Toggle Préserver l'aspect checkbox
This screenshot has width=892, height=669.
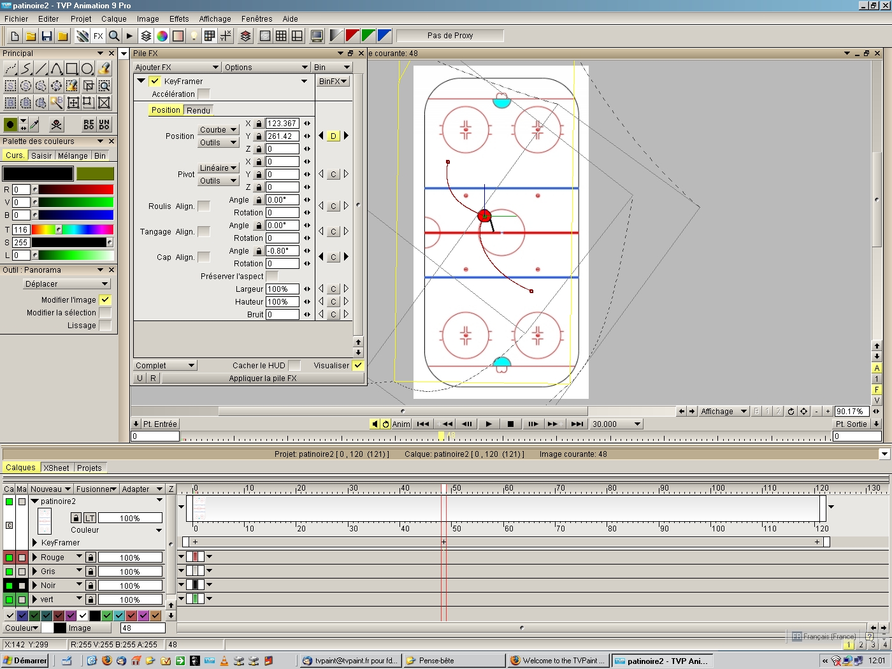272,276
